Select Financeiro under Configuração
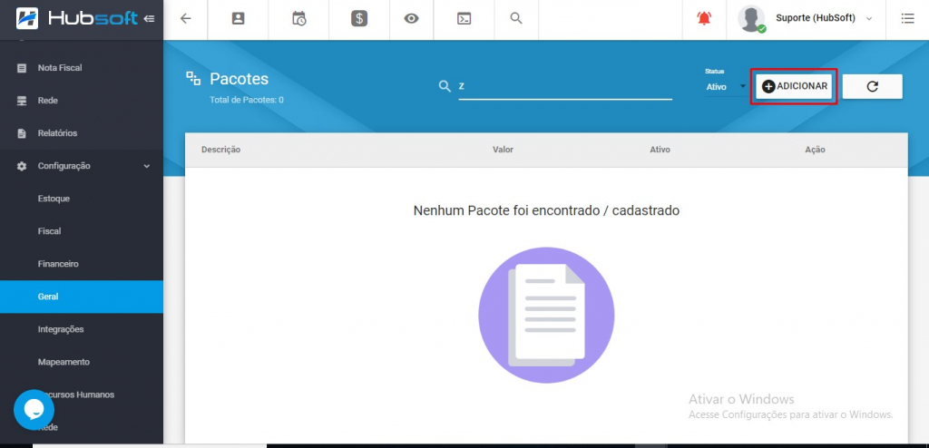929x448 pixels. point(58,264)
